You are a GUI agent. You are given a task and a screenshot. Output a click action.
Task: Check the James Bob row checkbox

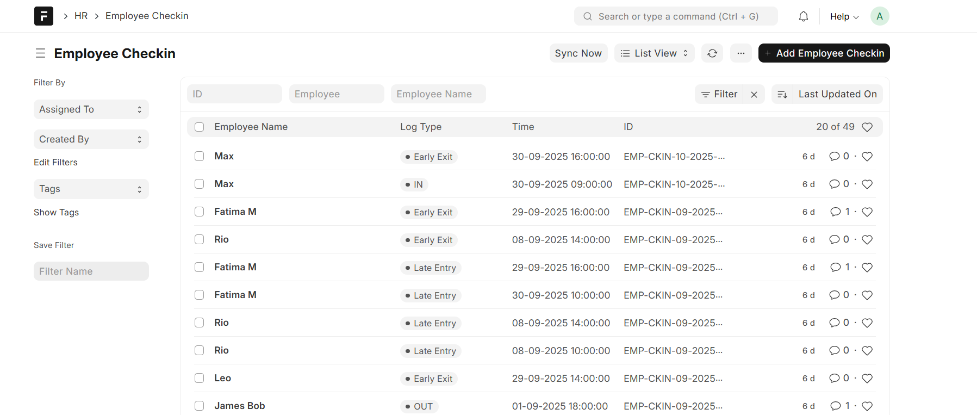pyautogui.click(x=200, y=406)
